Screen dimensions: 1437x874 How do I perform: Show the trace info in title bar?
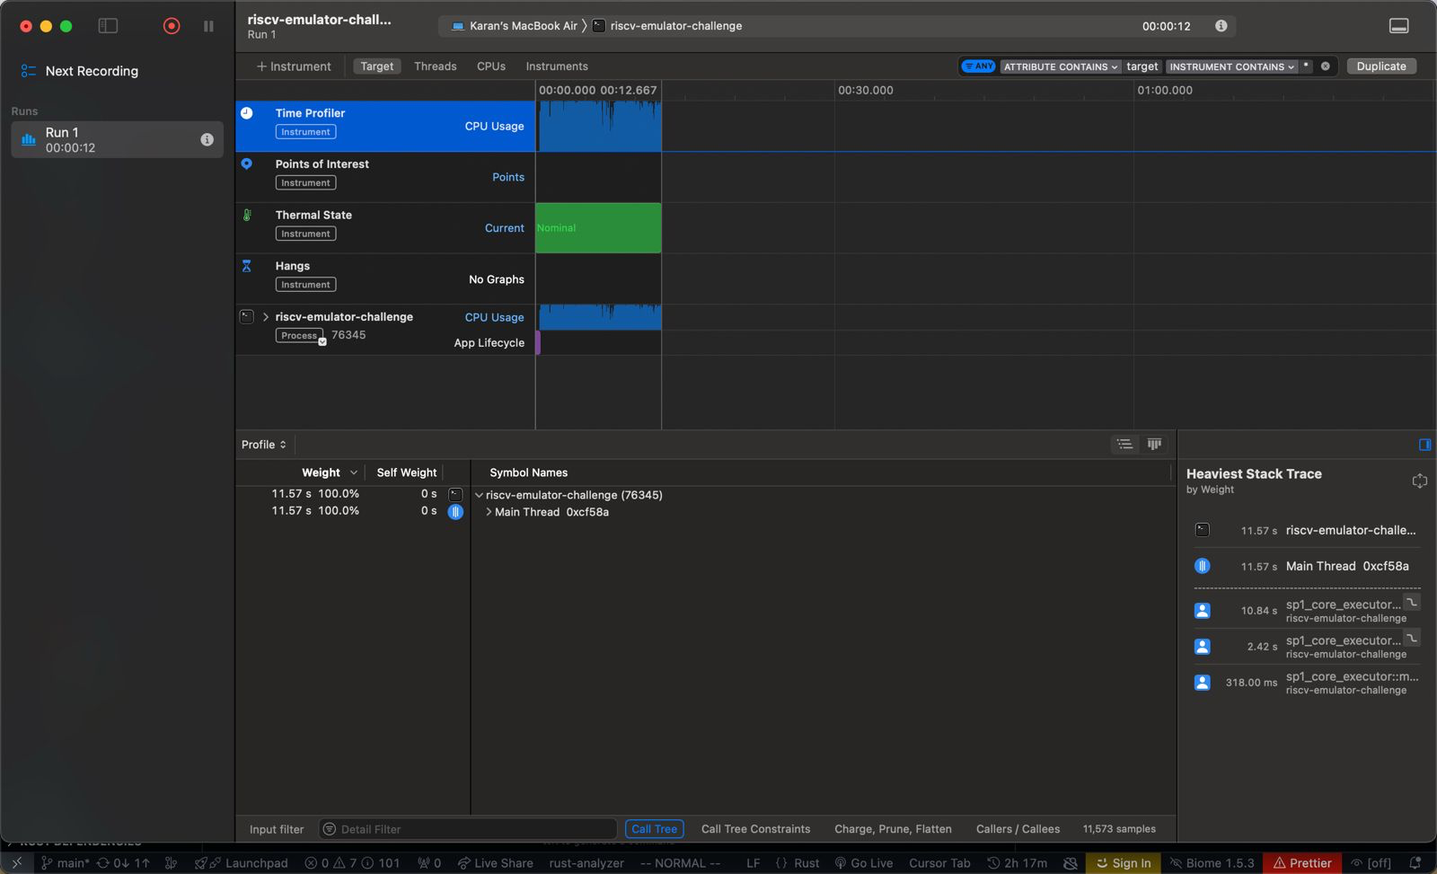coord(1221,26)
